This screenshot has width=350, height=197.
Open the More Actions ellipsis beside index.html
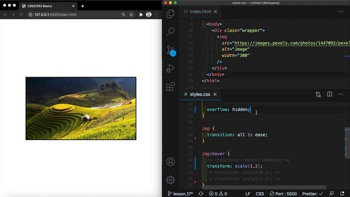(x=340, y=11)
